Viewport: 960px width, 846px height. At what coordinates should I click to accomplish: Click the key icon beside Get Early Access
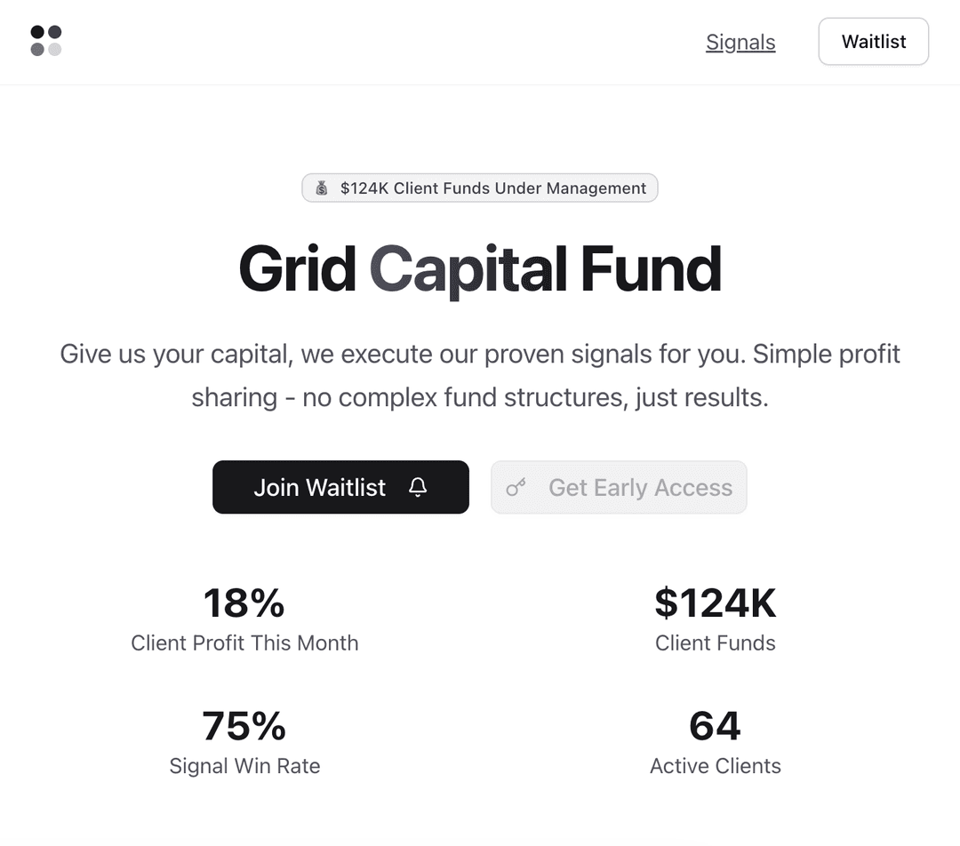pyautogui.click(x=516, y=487)
